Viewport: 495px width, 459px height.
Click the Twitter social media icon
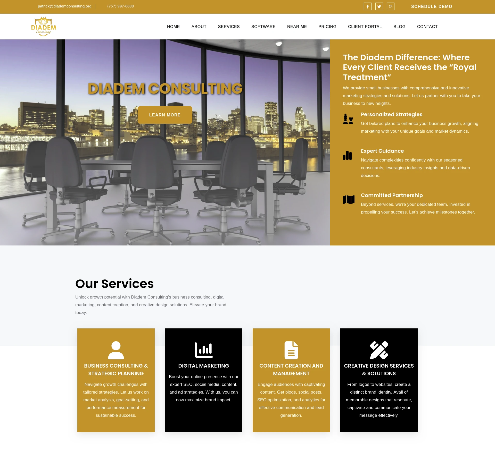point(379,6)
